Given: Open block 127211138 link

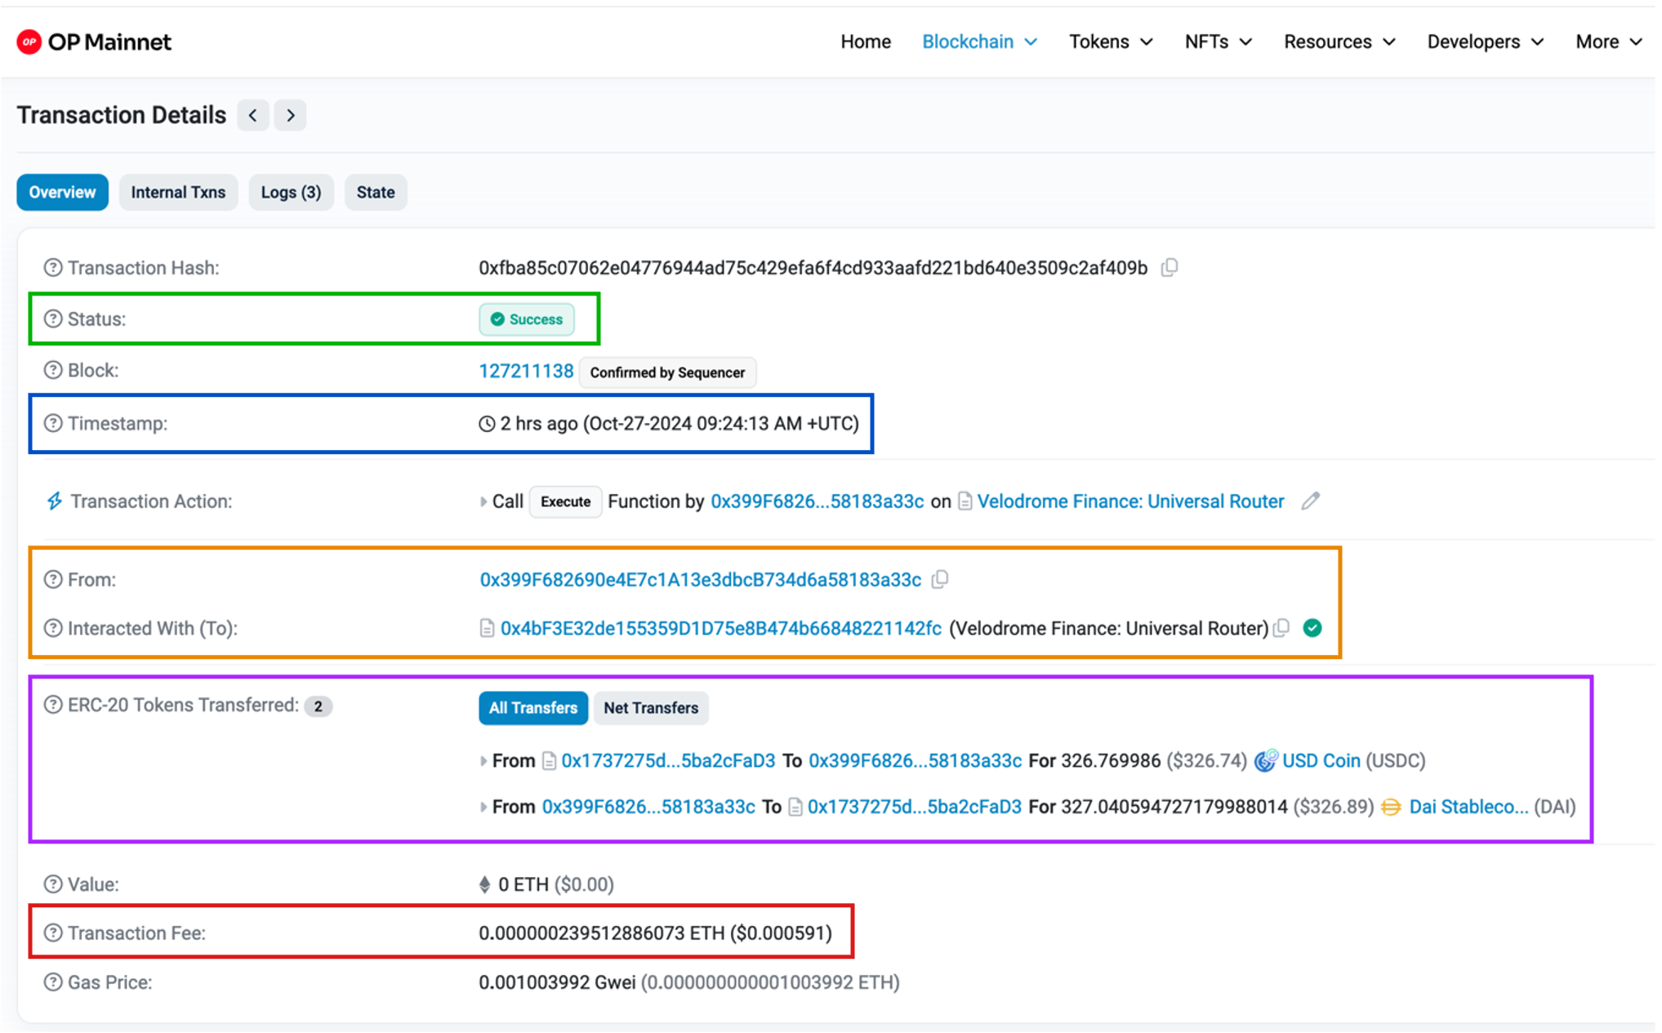Looking at the screenshot, I should tap(526, 372).
